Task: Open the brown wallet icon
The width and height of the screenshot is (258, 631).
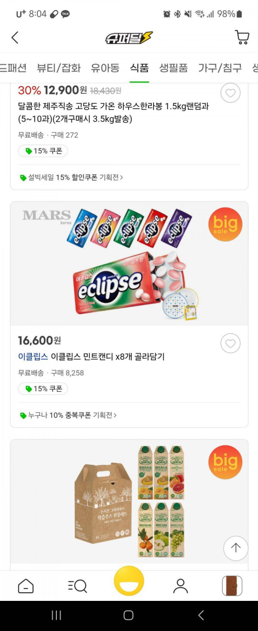Action: pos(232,586)
